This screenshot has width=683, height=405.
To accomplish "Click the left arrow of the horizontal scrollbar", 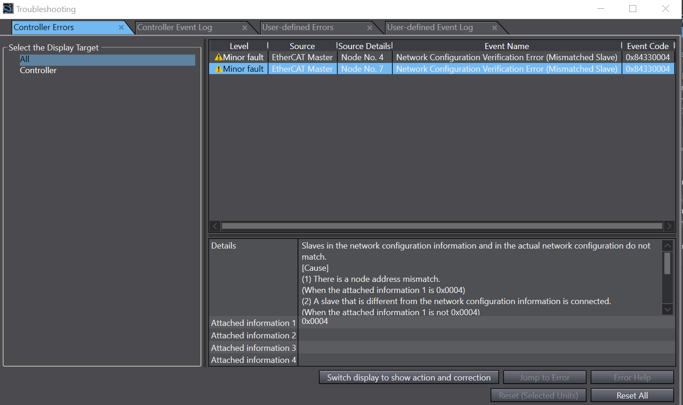I will [x=215, y=226].
